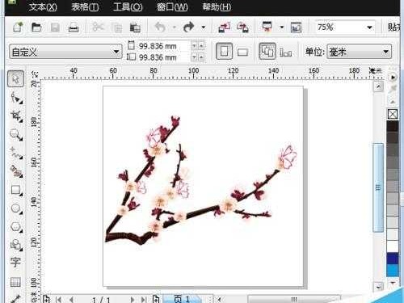Expand the Redo history dropdown arrow
The image size is (404, 303).
(x=204, y=27)
